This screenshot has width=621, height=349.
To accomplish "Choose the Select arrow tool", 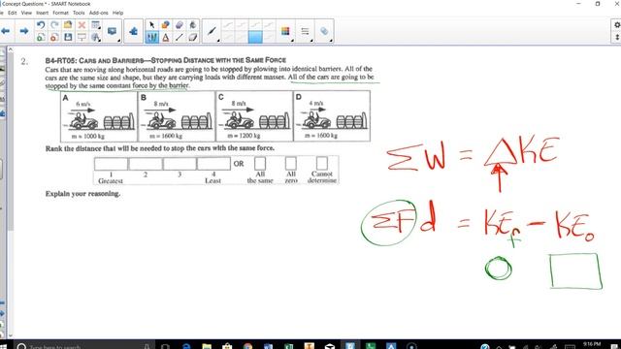I will coord(151,25).
